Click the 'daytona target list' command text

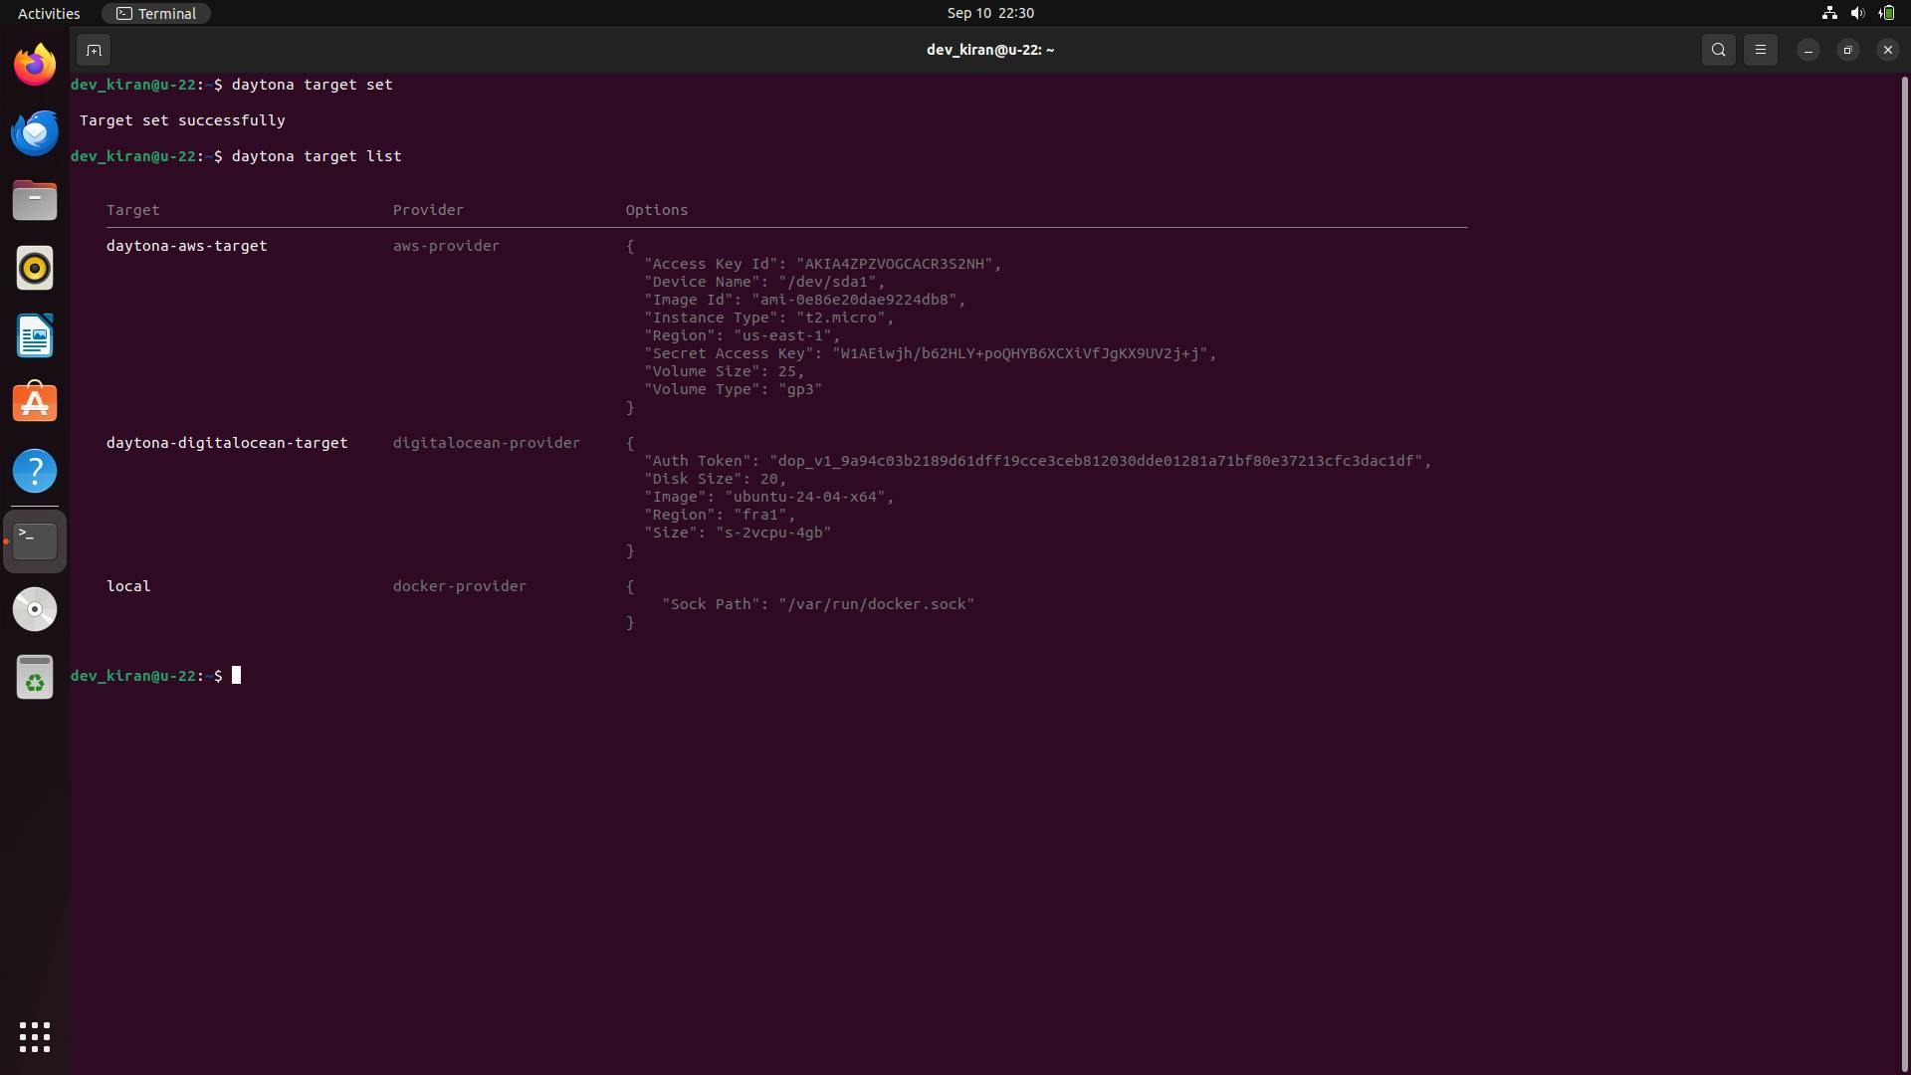pyautogui.click(x=317, y=156)
